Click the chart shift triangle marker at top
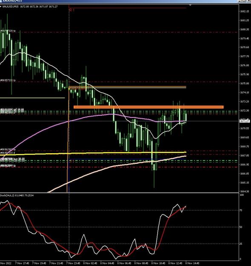 point(190,6)
